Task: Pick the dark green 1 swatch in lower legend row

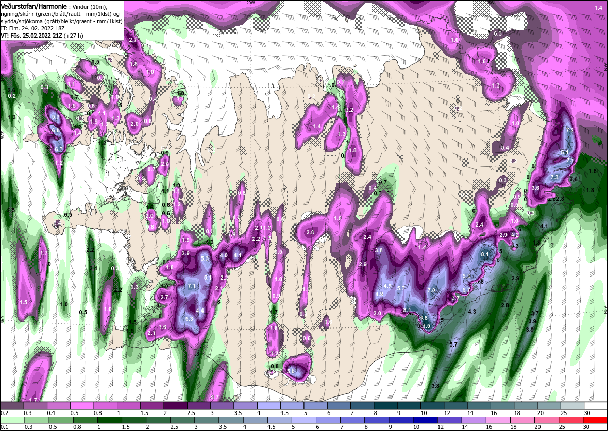Action: tap(109, 420)
